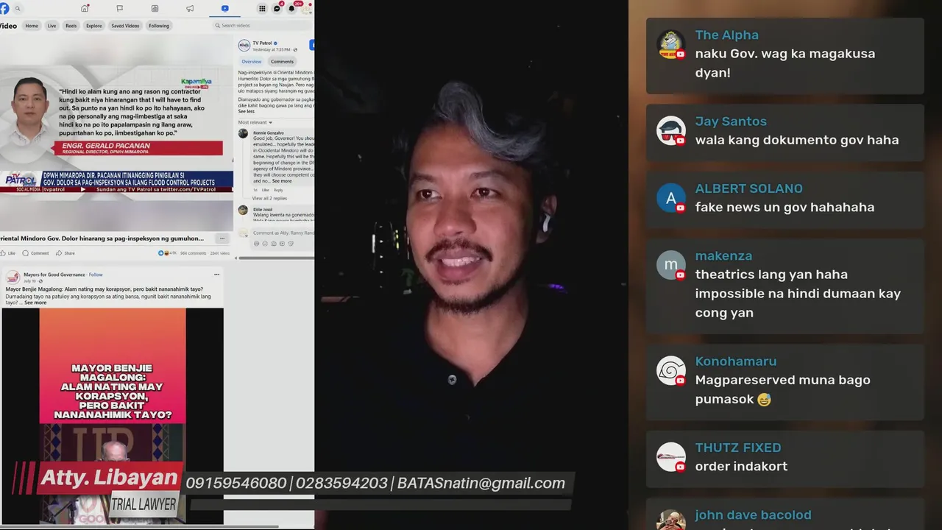Viewport: 942px width, 530px height.
Task: Expand View all 2 replies
Action: [269, 199]
